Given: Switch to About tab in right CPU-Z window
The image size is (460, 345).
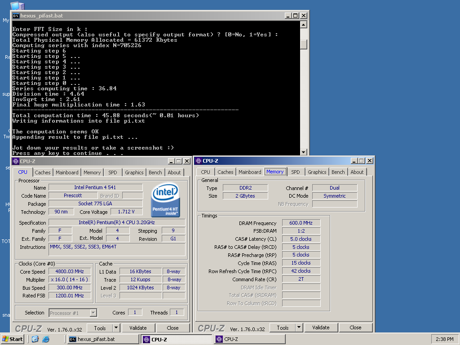Looking at the screenshot, I should (x=357, y=172).
